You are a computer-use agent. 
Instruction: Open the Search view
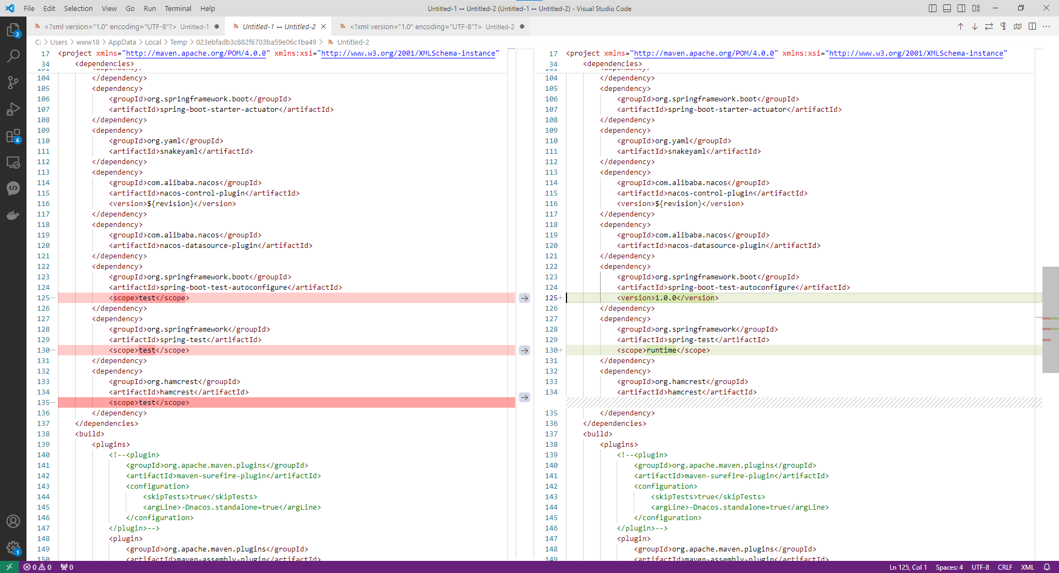point(13,56)
